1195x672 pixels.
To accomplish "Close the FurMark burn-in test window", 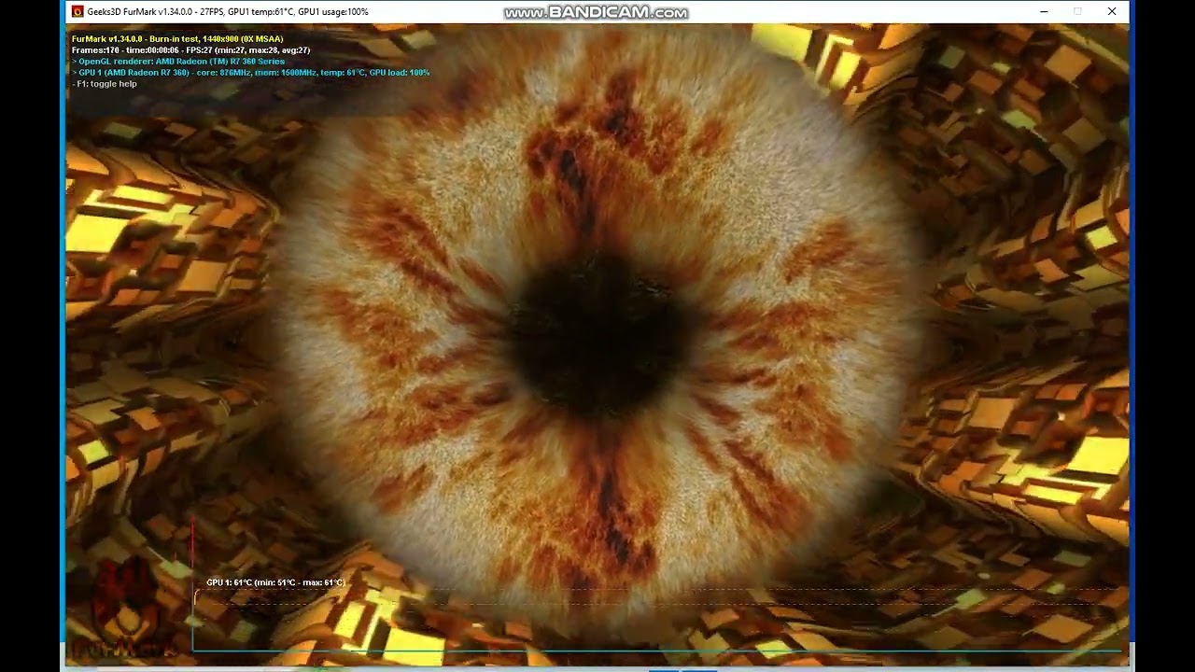I will [1112, 11].
